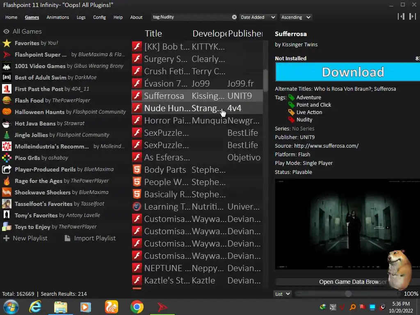Open Windows Explorer folder in taskbar
Image resolution: width=420 pixels, height=315 pixels.
click(61, 307)
